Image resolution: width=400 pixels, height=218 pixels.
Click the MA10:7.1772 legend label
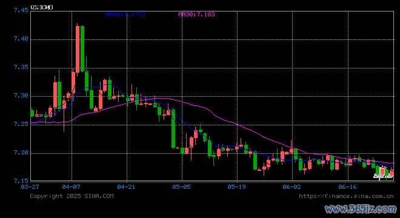(126, 15)
